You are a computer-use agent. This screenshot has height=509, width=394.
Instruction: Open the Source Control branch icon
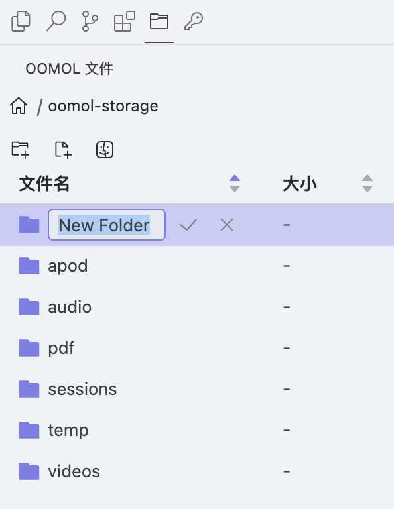coord(90,21)
